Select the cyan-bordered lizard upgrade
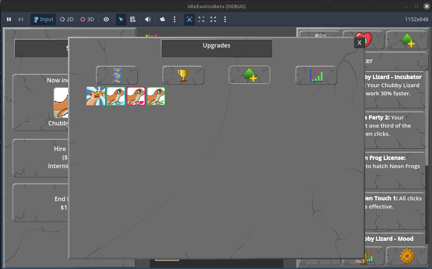This screenshot has width=432, height=269. 116,96
